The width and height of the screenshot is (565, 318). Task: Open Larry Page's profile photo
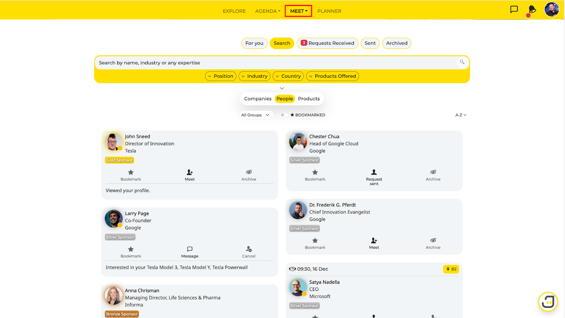[113, 219]
